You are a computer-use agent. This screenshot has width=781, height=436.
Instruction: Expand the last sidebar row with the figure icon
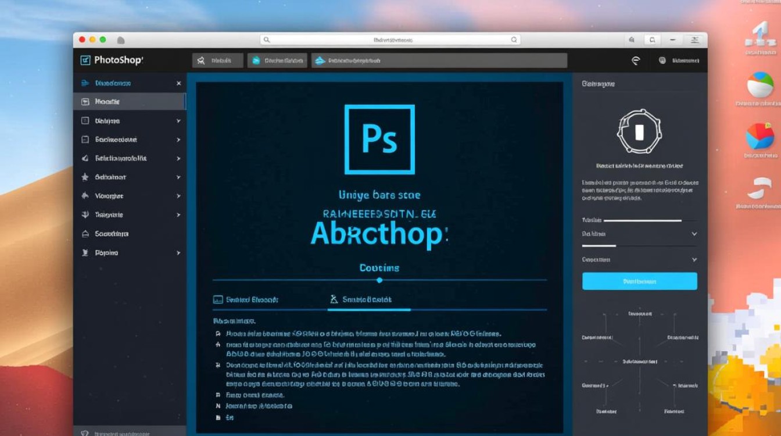[178, 253]
